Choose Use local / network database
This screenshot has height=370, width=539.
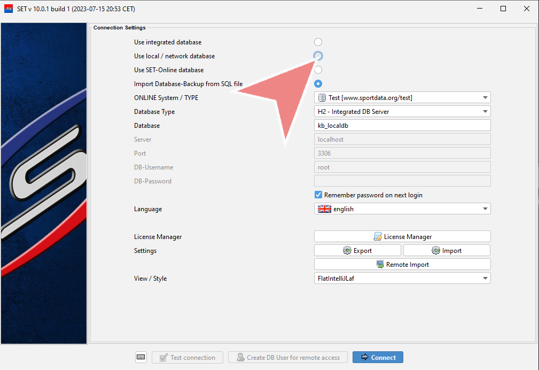pyautogui.click(x=318, y=56)
